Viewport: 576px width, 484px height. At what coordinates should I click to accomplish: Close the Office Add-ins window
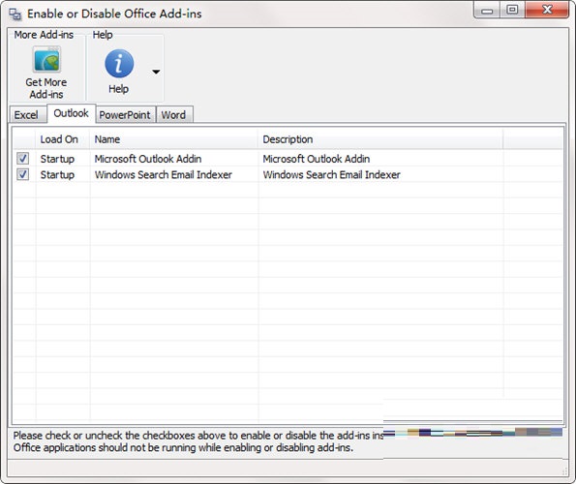tap(547, 11)
